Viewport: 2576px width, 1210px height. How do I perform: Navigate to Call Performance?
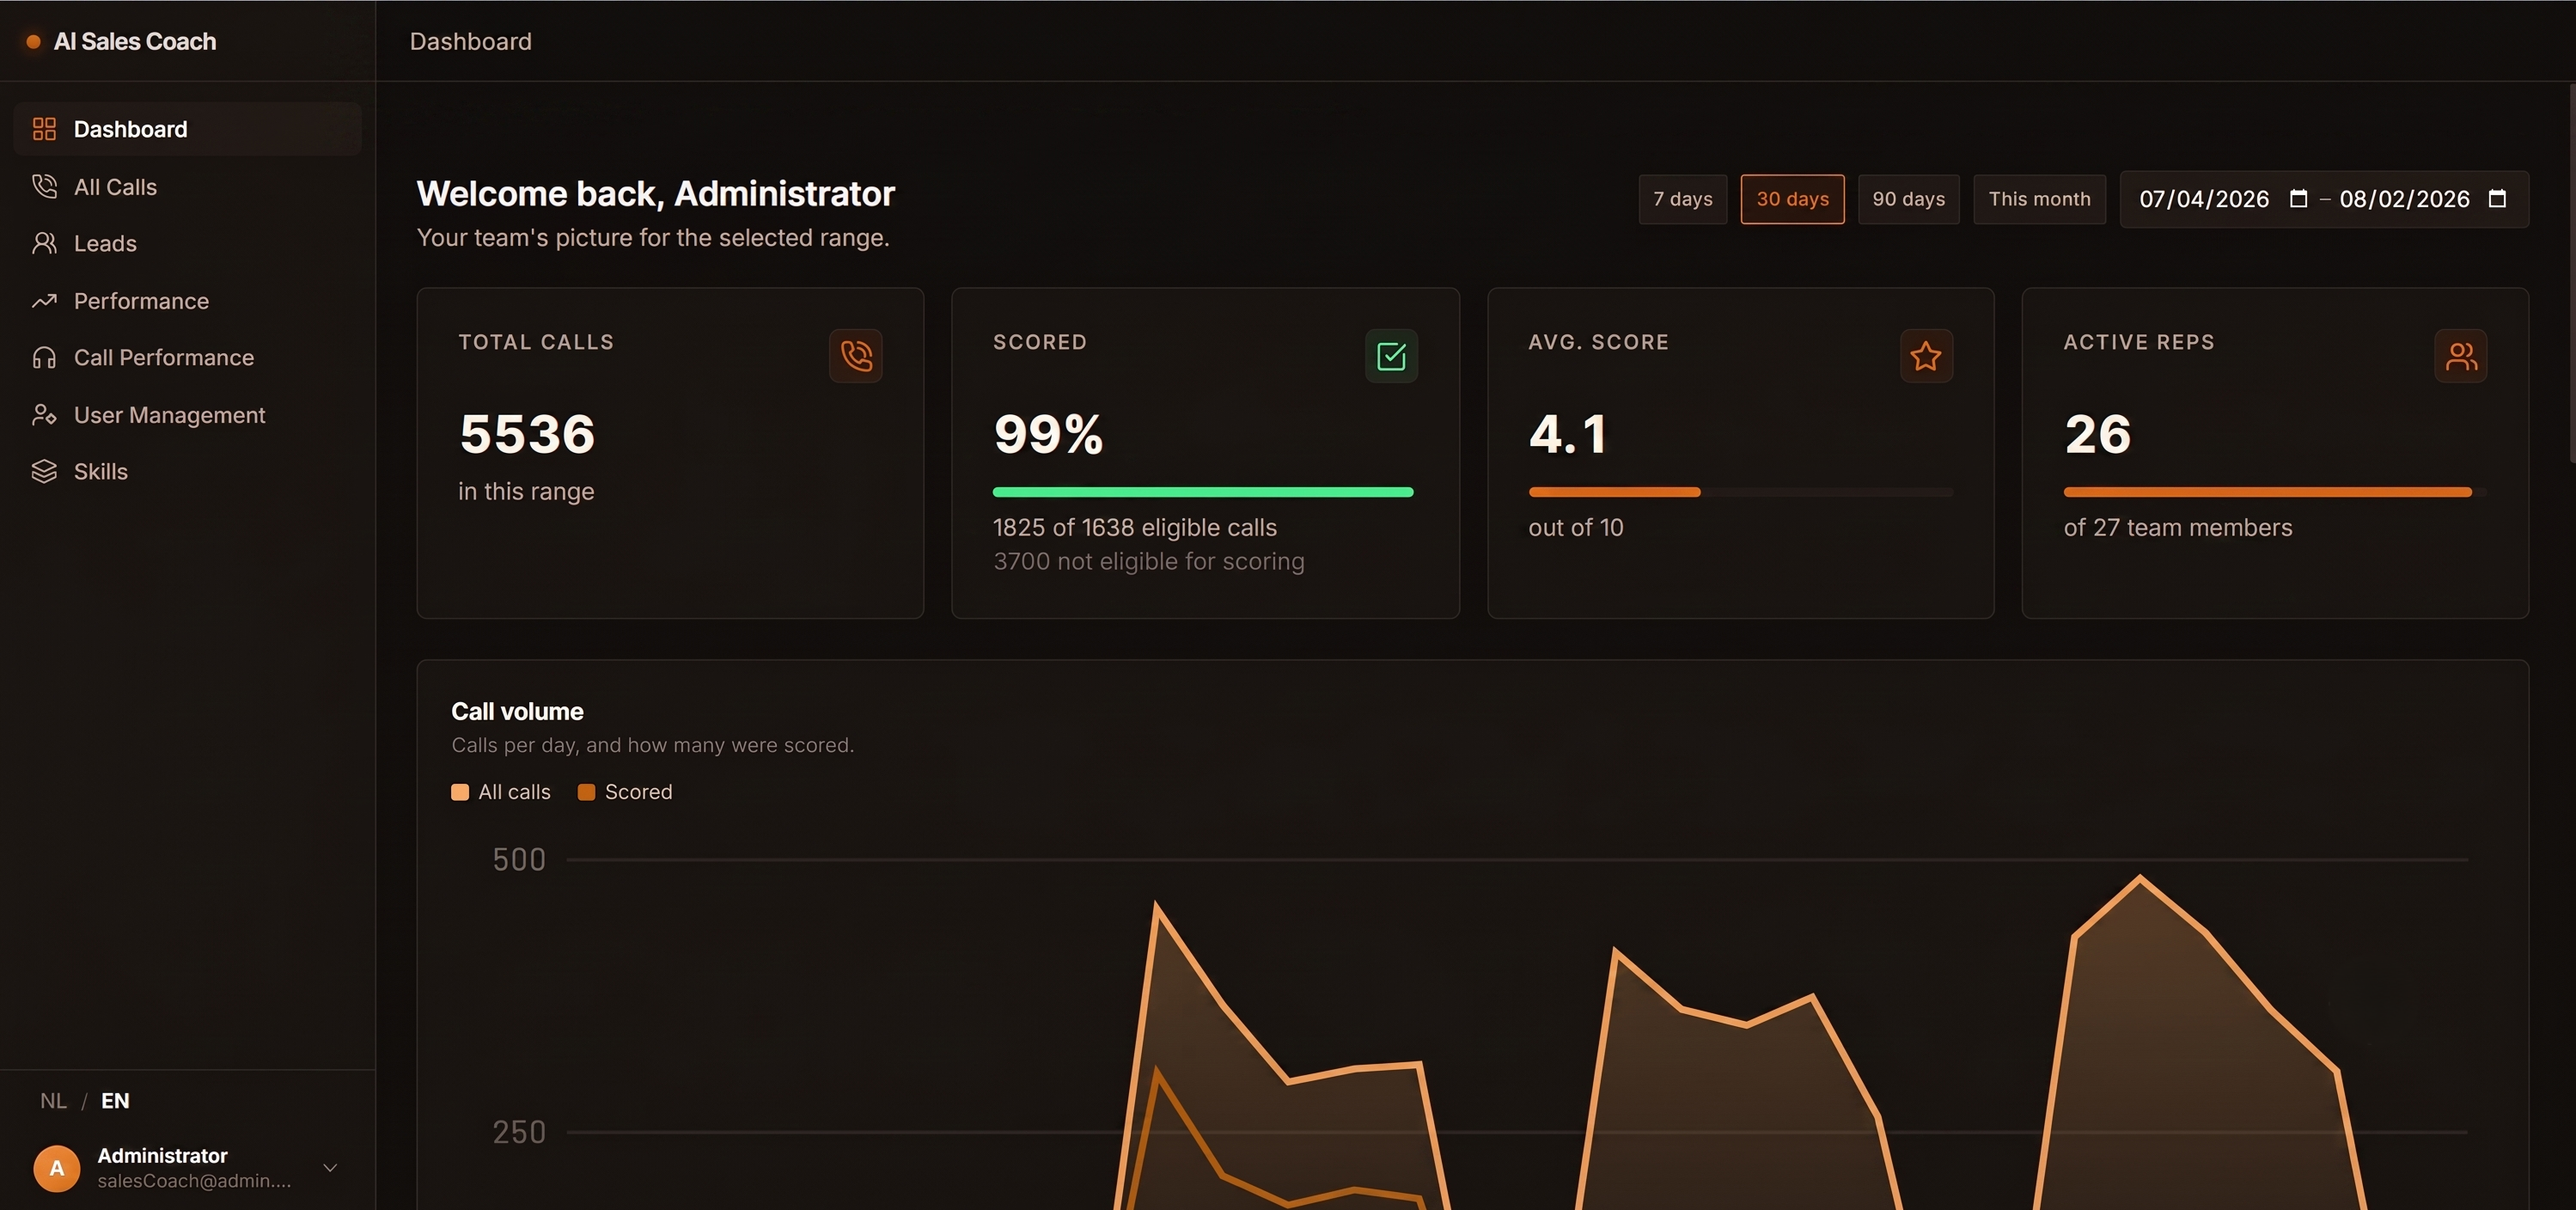coord(188,357)
